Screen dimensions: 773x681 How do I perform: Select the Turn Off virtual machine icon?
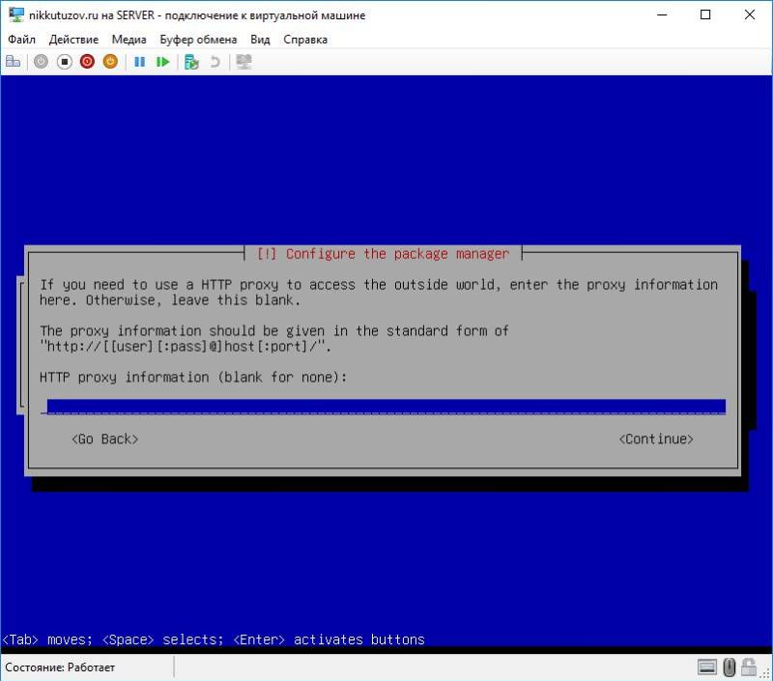(x=65, y=61)
